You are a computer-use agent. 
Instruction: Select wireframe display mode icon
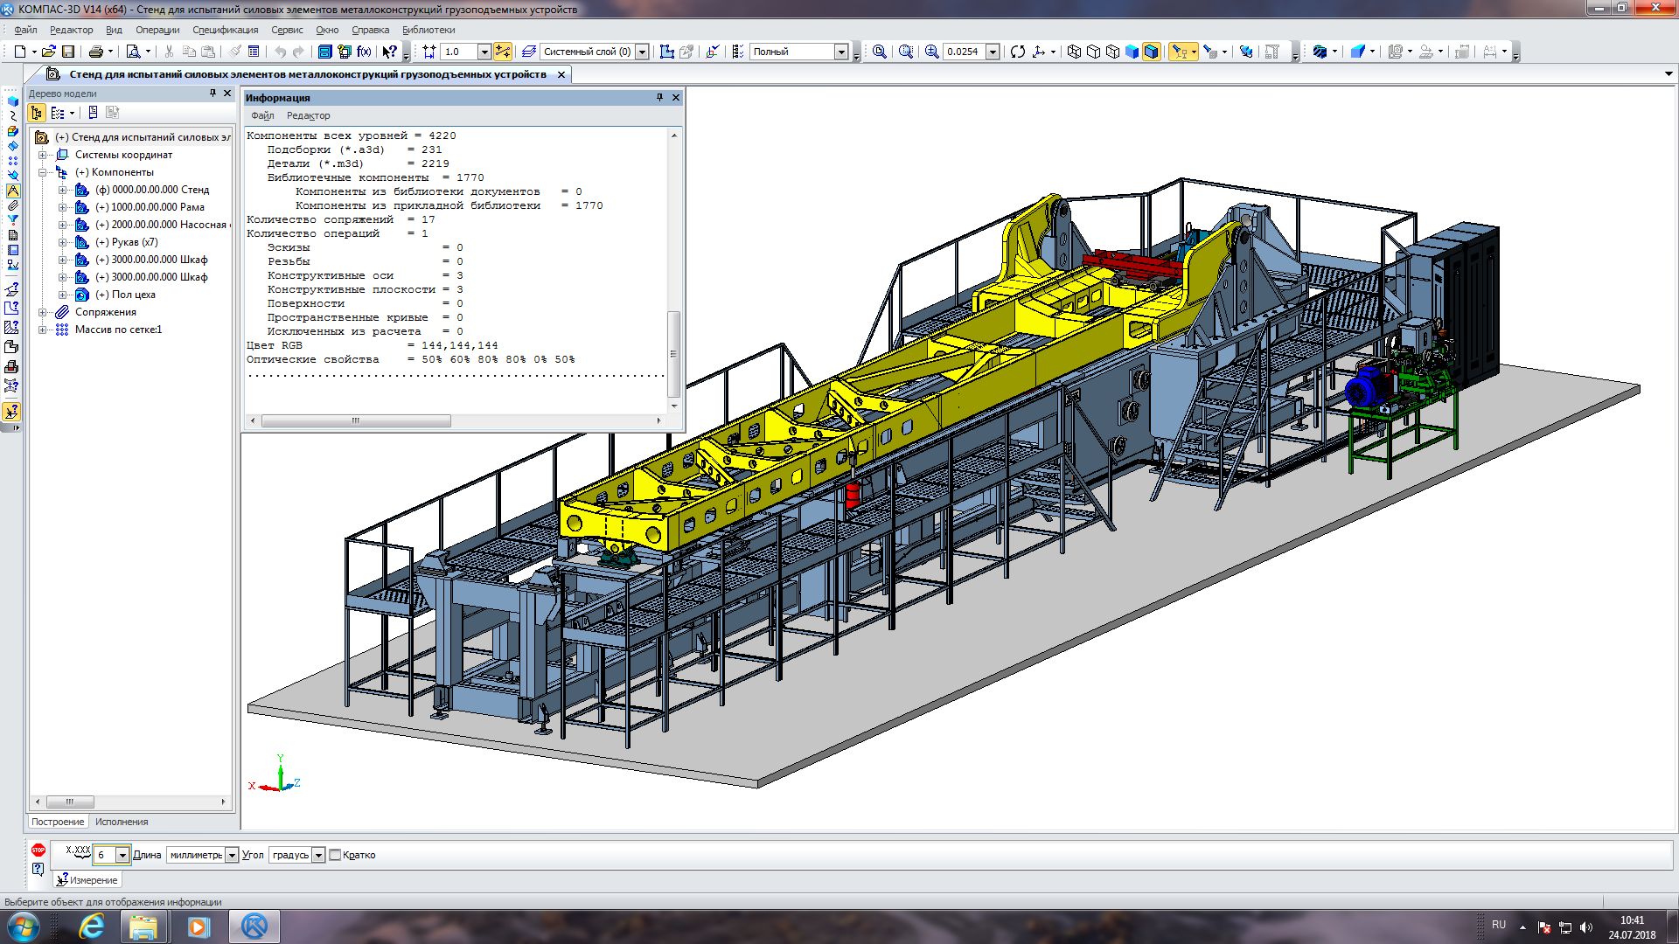click(x=1075, y=52)
